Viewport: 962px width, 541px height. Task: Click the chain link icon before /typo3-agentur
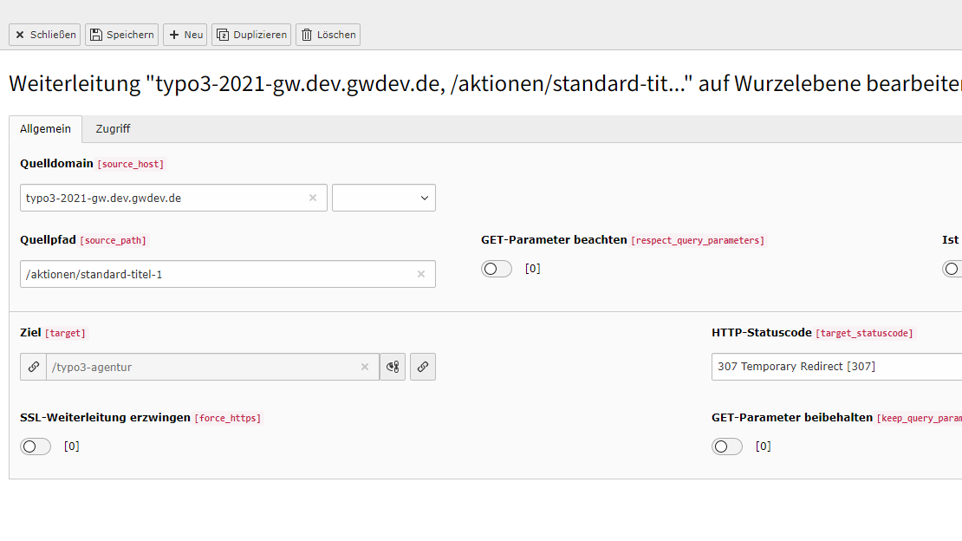(33, 366)
